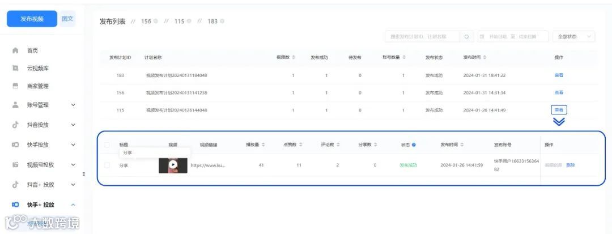612x234 pixels.
Task: Click the 账号管理 person icon
Action: (x=15, y=105)
